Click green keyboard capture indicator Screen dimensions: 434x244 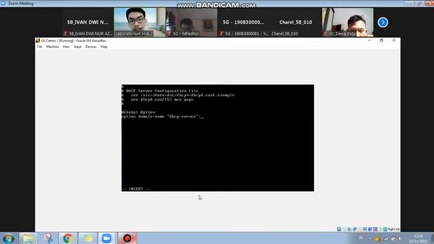385,229
